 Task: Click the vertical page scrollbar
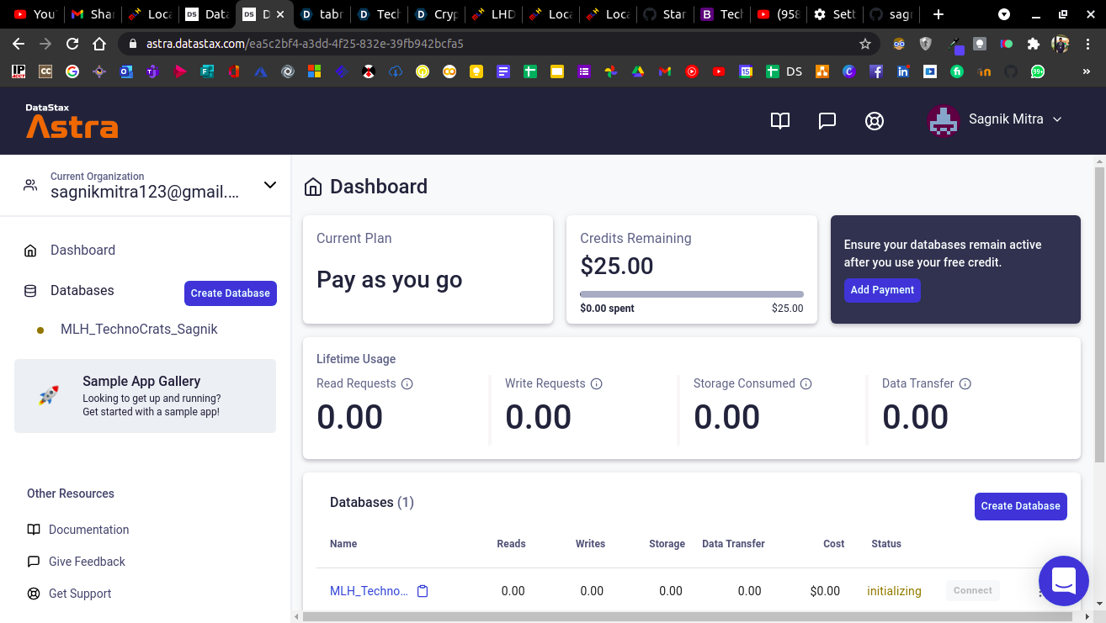point(1099,314)
